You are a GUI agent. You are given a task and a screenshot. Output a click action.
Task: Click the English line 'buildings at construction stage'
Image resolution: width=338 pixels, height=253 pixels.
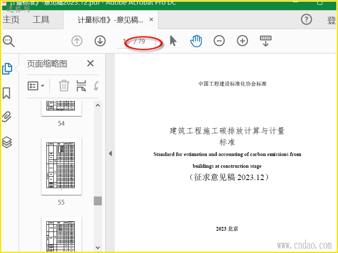pos(227,166)
